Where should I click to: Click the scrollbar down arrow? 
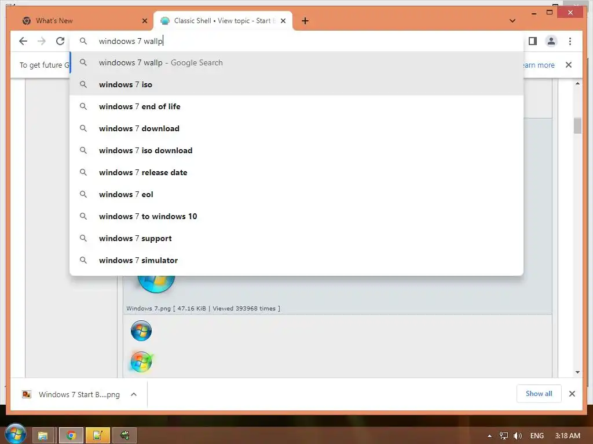tap(577, 372)
